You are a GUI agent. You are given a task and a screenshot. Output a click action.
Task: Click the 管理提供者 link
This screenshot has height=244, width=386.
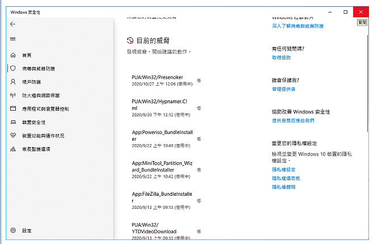pyautogui.click(x=284, y=89)
